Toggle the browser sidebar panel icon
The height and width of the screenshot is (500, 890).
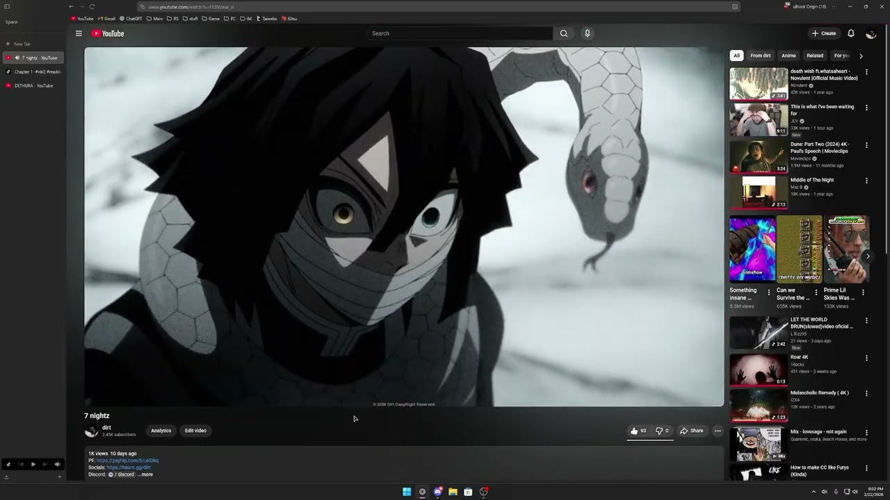(x=7, y=7)
